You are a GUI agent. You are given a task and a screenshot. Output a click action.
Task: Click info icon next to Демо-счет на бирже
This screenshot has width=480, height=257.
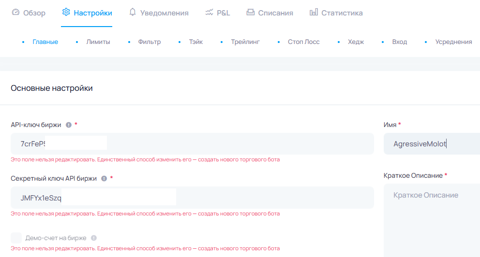click(x=94, y=238)
